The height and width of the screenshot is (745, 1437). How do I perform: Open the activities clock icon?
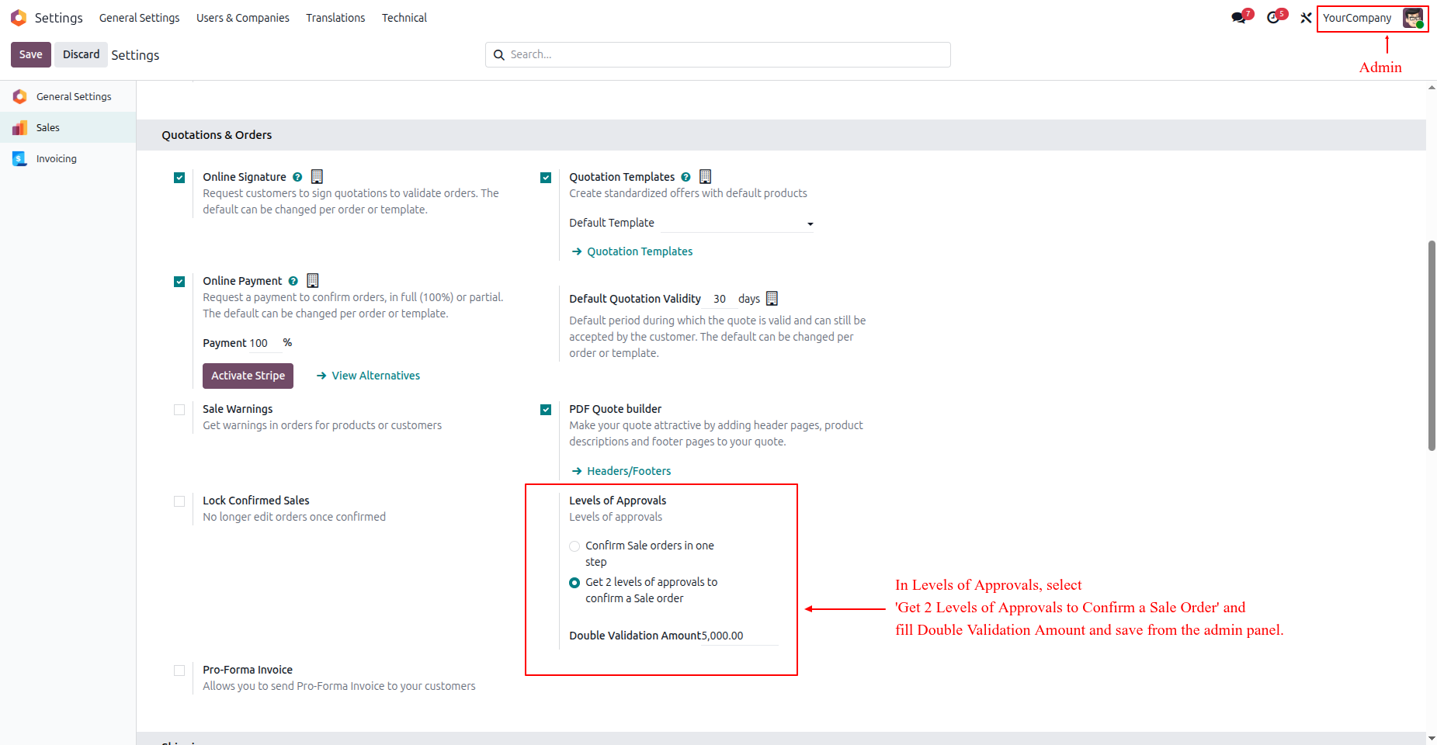(x=1273, y=18)
